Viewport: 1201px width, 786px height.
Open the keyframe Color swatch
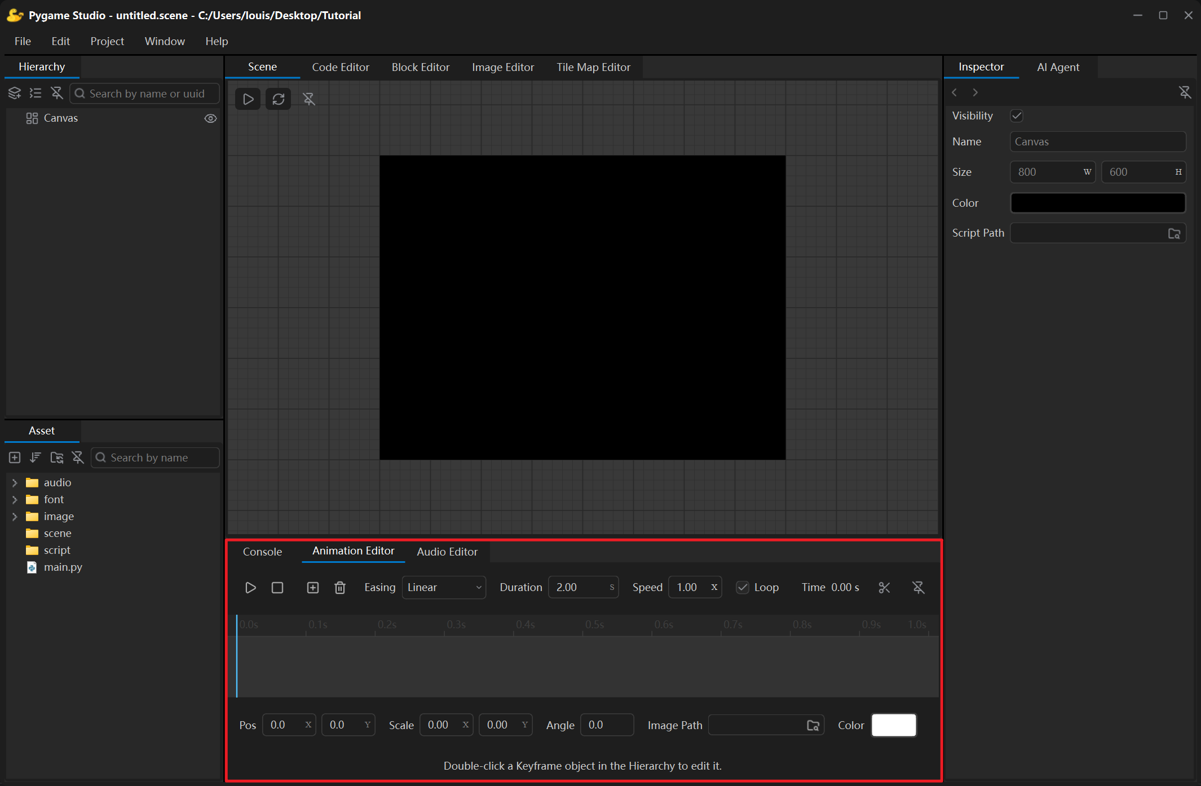coord(894,725)
